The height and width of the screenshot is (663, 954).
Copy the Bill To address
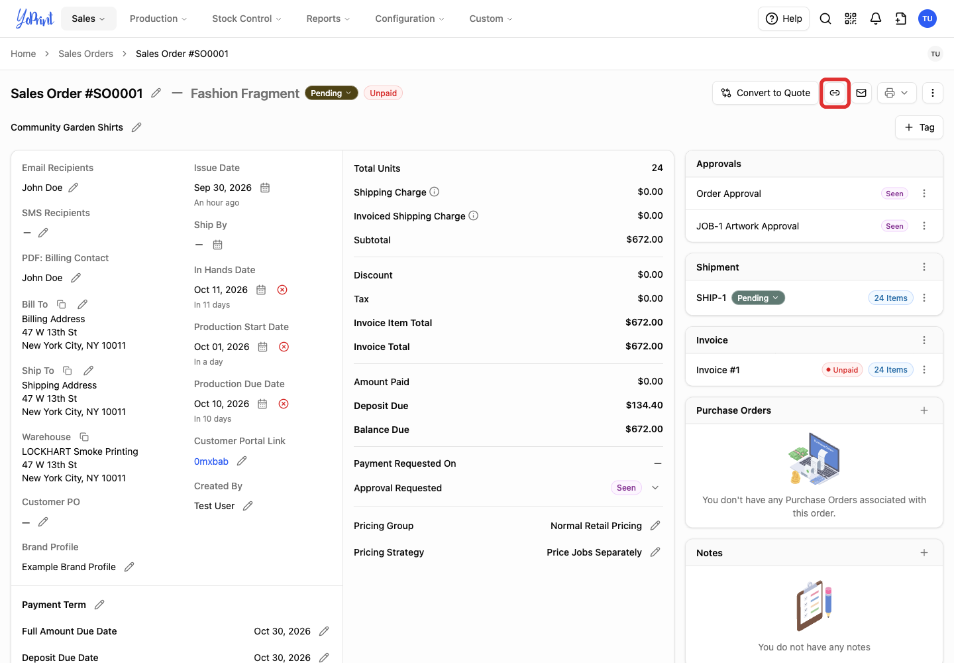point(62,304)
